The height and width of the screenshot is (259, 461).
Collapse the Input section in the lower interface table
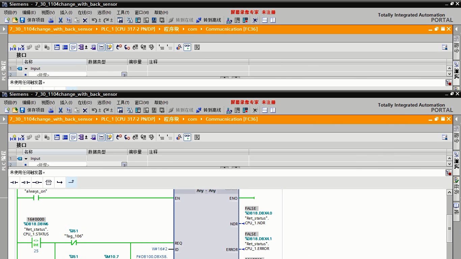click(26, 159)
